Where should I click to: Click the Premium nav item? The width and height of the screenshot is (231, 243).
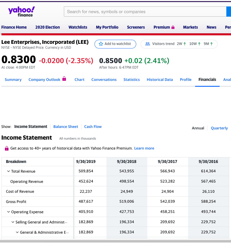point(162,27)
